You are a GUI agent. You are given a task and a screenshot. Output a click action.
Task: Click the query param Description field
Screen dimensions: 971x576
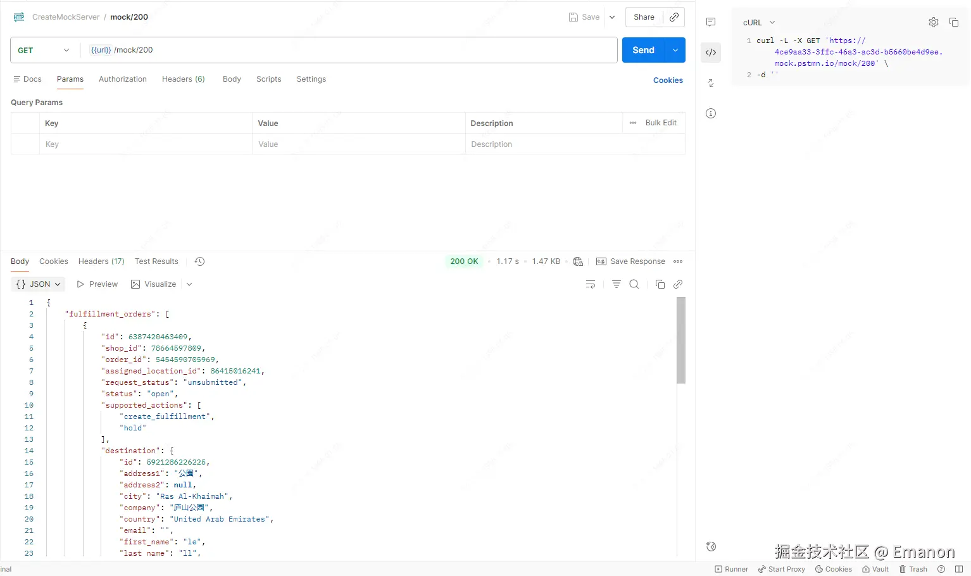pyautogui.click(x=575, y=144)
